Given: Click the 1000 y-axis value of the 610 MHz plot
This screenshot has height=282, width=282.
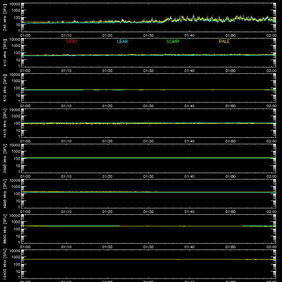Looking at the screenshot, I should (16, 81).
